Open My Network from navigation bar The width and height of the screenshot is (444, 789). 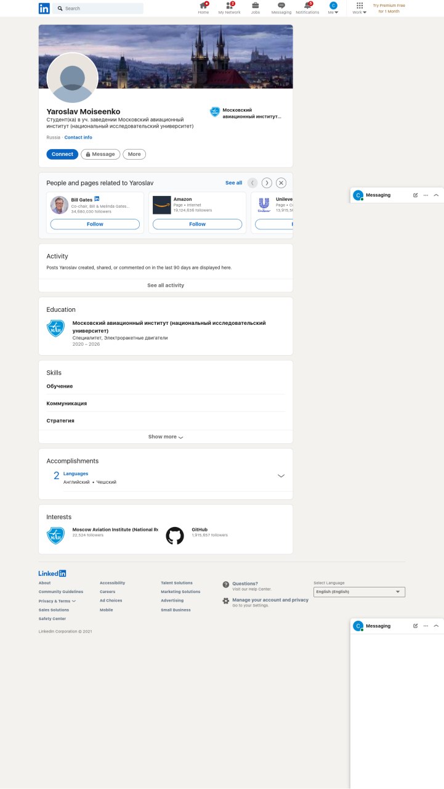pyautogui.click(x=229, y=8)
